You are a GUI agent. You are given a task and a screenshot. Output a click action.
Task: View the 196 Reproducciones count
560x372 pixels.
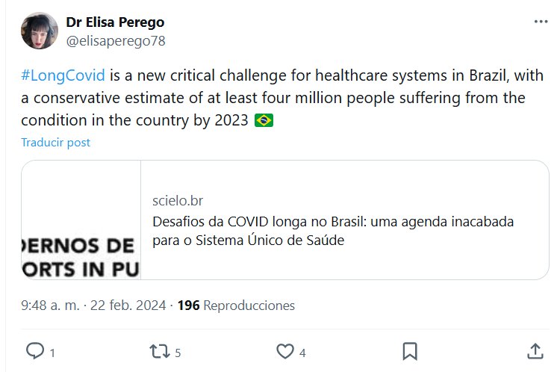(x=236, y=306)
